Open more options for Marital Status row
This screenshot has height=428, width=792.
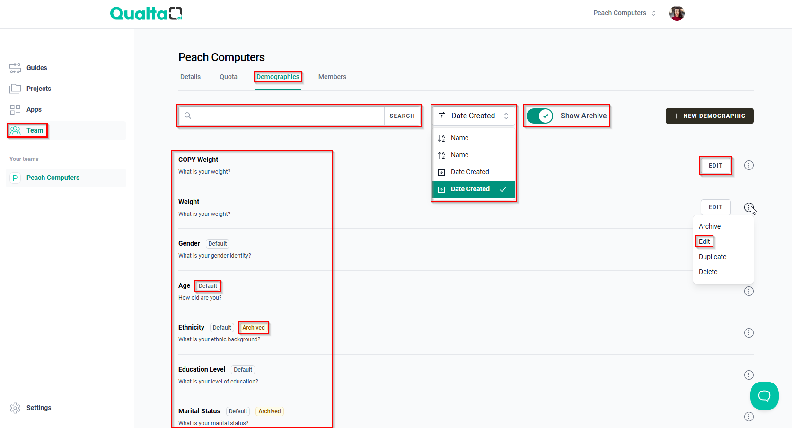(x=749, y=417)
